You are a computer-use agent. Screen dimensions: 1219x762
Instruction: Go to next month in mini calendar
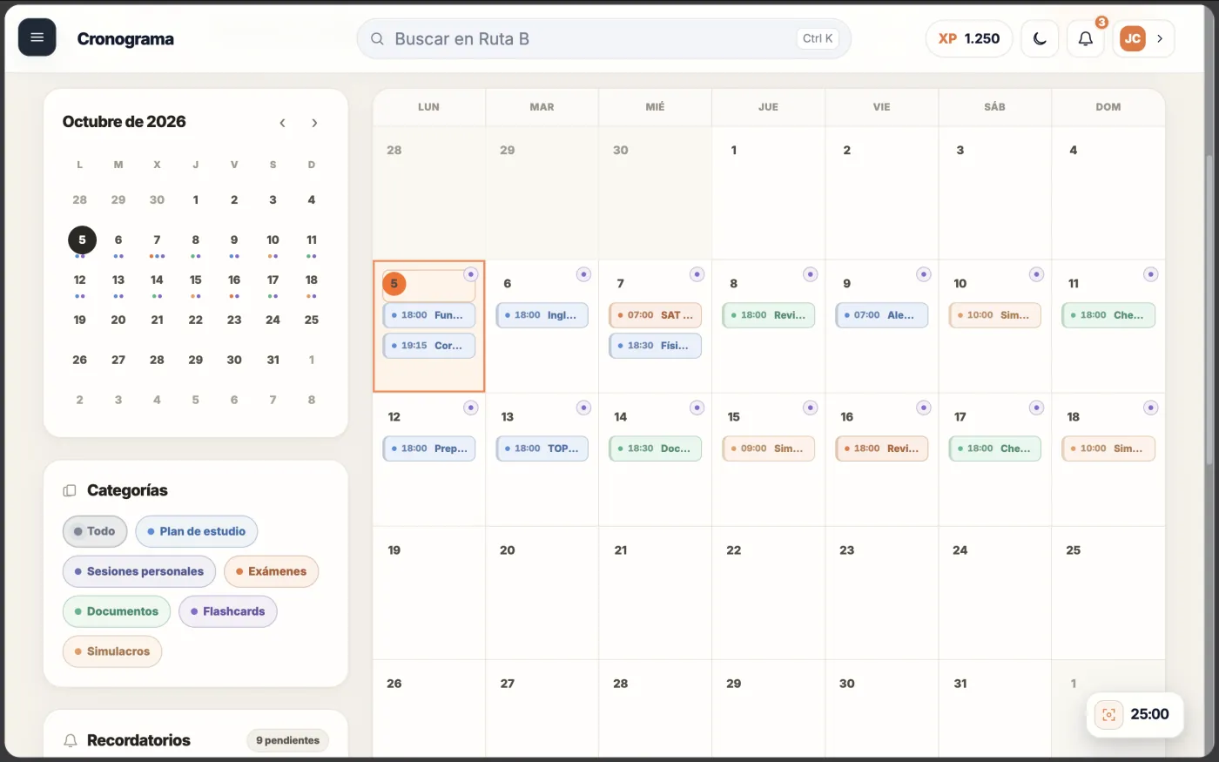click(314, 123)
